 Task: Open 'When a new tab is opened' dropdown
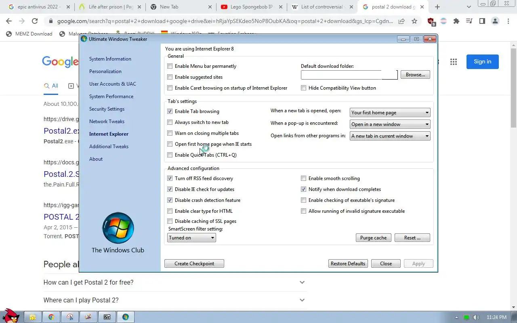tap(390, 113)
